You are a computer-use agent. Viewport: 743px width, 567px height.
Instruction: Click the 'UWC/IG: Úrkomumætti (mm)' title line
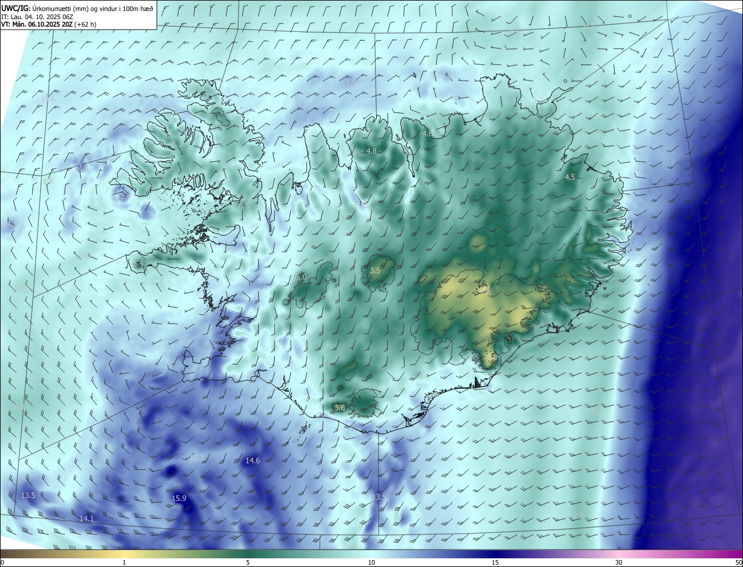77,8
